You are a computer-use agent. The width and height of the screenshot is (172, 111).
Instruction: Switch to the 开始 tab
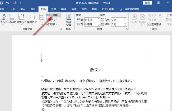(x=12, y=9)
